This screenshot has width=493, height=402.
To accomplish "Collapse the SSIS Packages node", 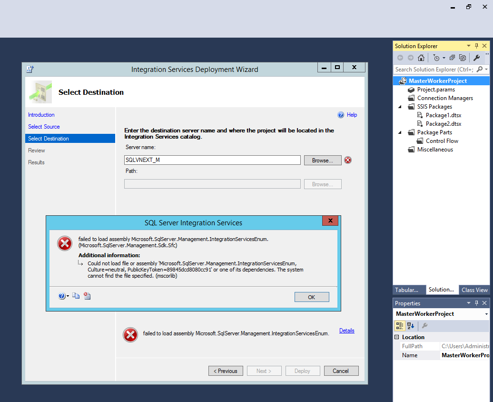I will tap(400, 107).
